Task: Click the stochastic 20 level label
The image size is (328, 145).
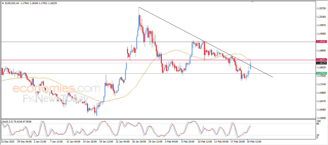Action: click(318, 135)
